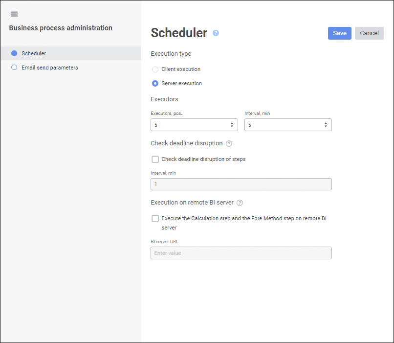Select the Server execution radio button
This screenshot has width=394, height=343.
coord(155,84)
